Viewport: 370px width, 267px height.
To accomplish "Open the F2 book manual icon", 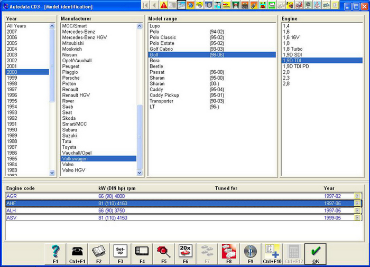I will point(99,250).
